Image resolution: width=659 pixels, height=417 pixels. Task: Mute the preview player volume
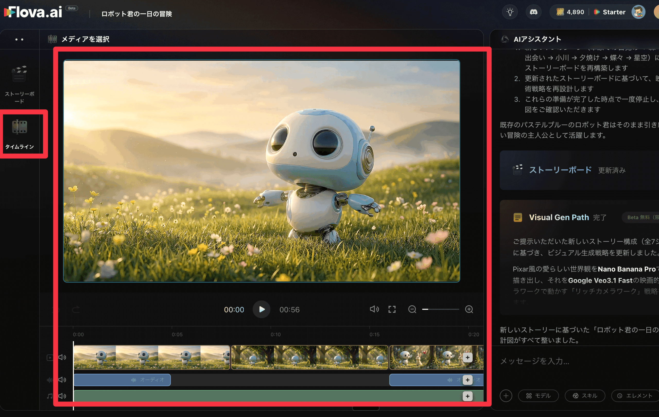coord(374,309)
